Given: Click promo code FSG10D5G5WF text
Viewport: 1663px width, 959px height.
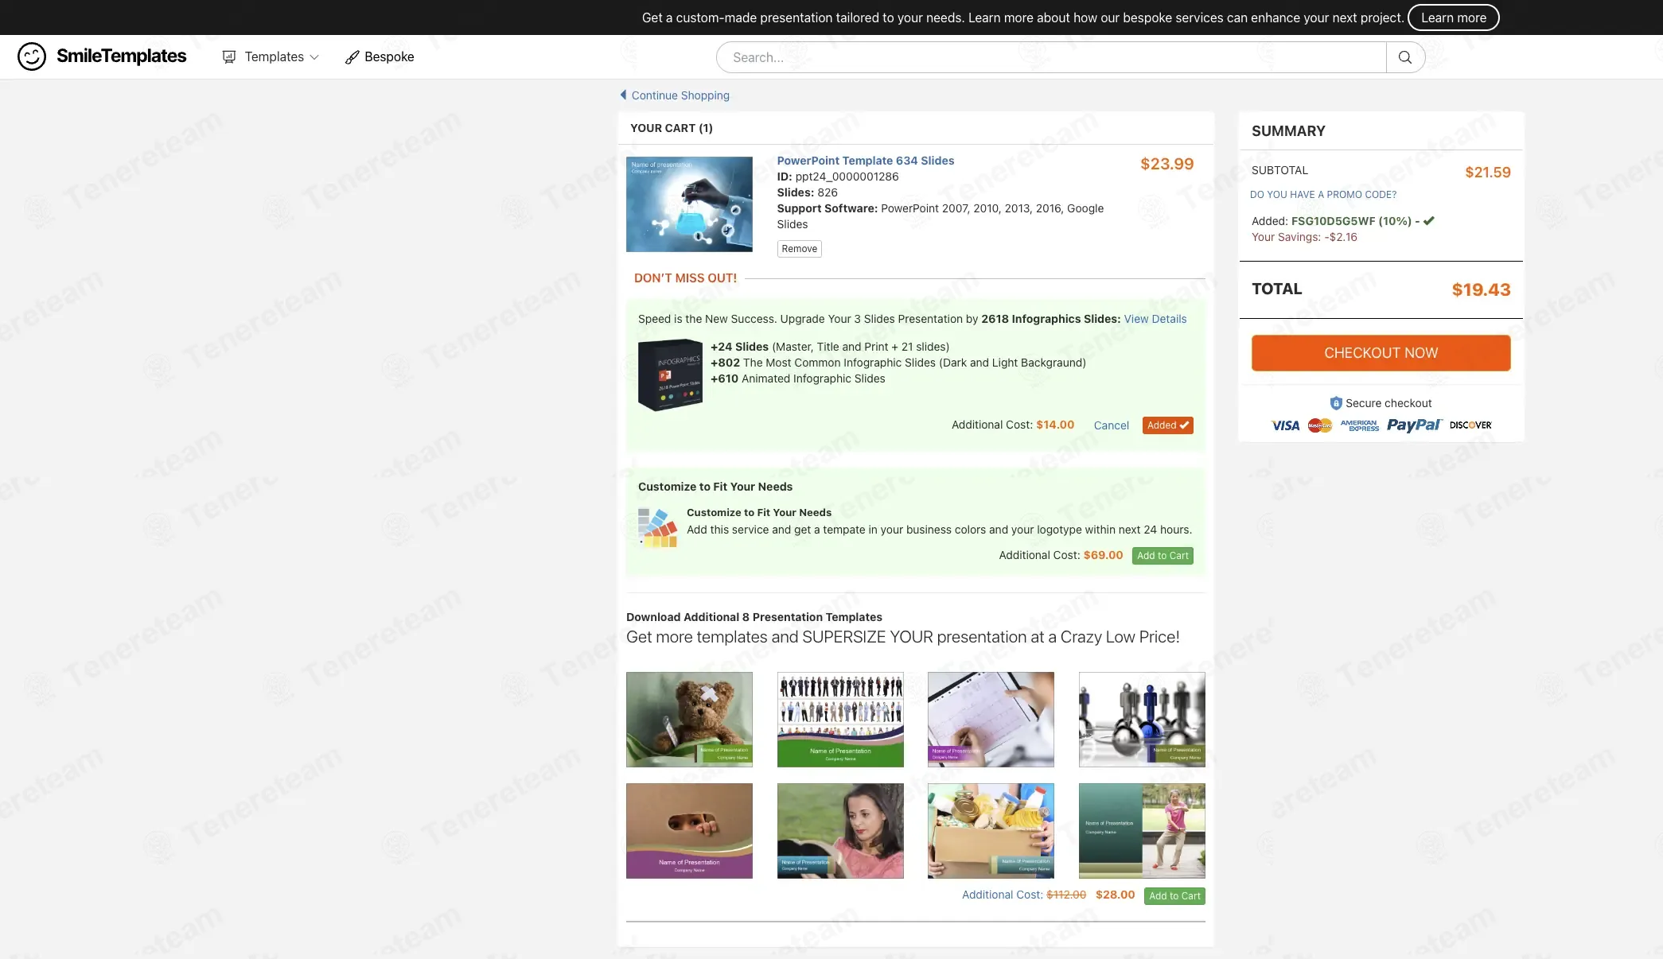Looking at the screenshot, I should tap(1333, 221).
